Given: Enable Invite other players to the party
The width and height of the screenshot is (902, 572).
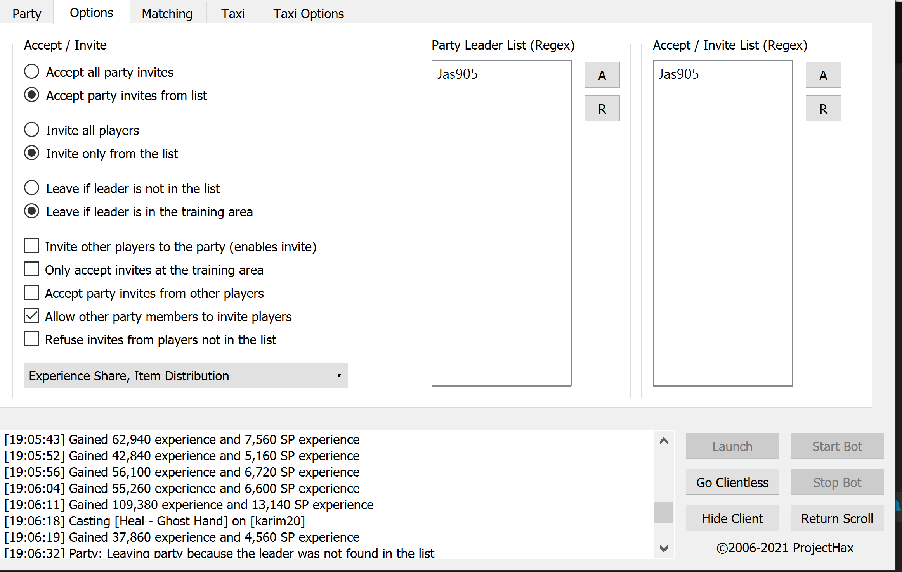Looking at the screenshot, I should [31, 246].
